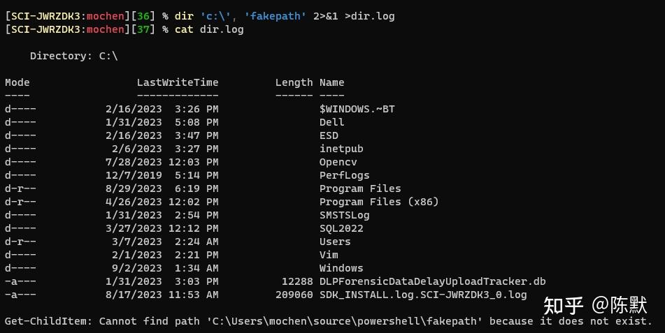
Task: Click the prompt number '37'
Action: pos(143,29)
